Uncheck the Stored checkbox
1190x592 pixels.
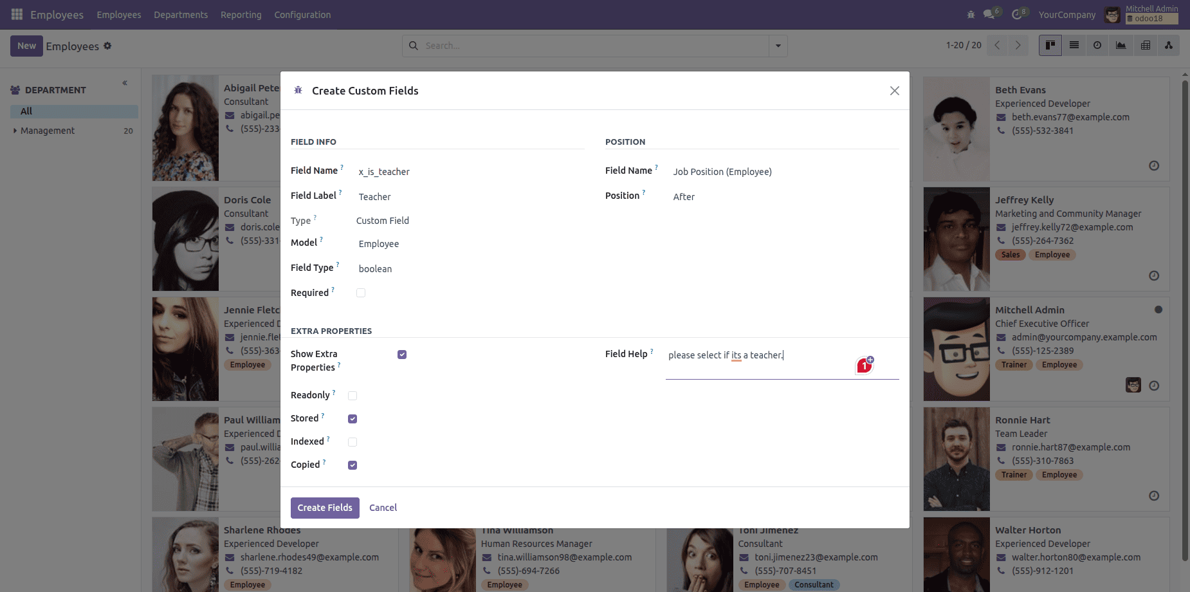tap(352, 419)
